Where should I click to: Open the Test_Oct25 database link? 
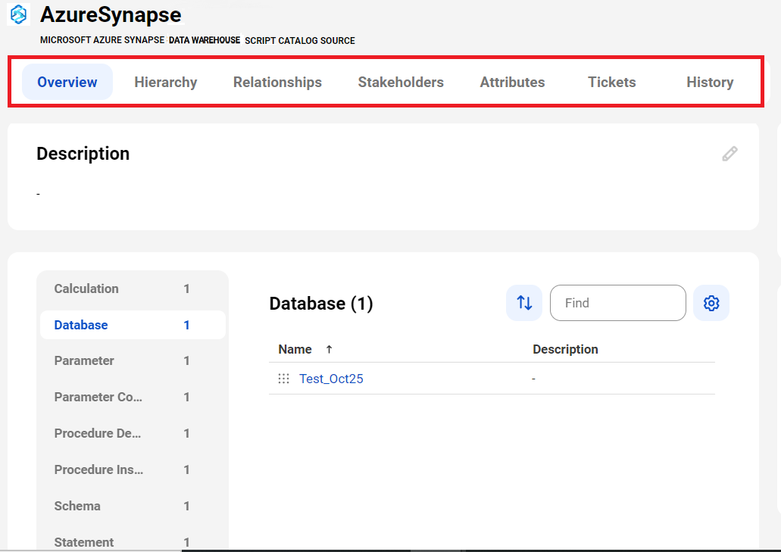pos(331,379)
